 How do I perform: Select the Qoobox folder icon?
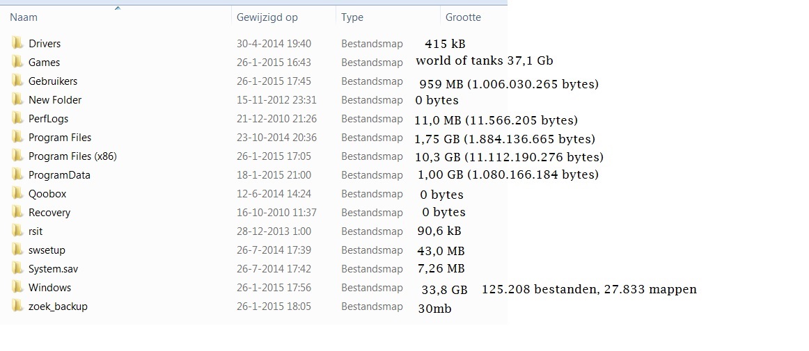pos(17,193)
